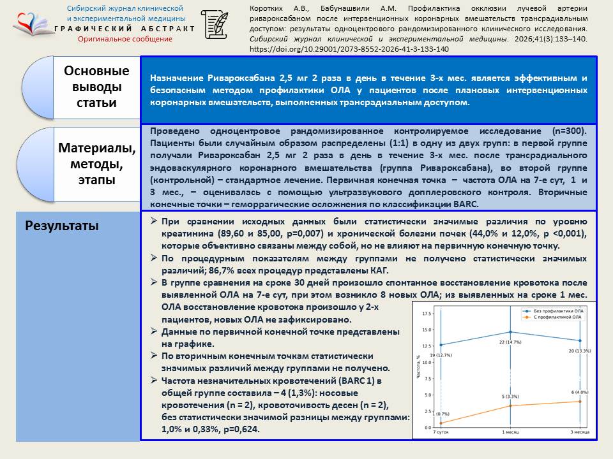Click the y-axis title 'Частота, %'

[418, 367]
